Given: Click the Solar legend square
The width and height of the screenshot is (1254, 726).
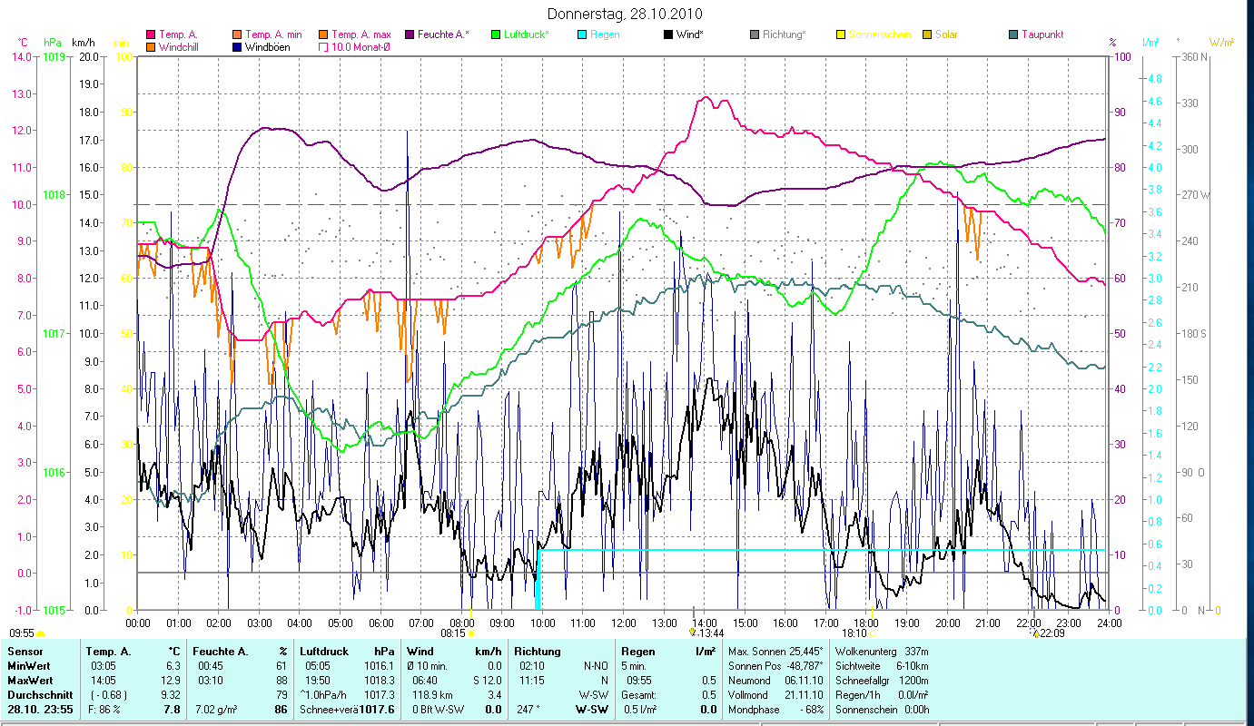Looking at the screenshot, I should (927, 34).
